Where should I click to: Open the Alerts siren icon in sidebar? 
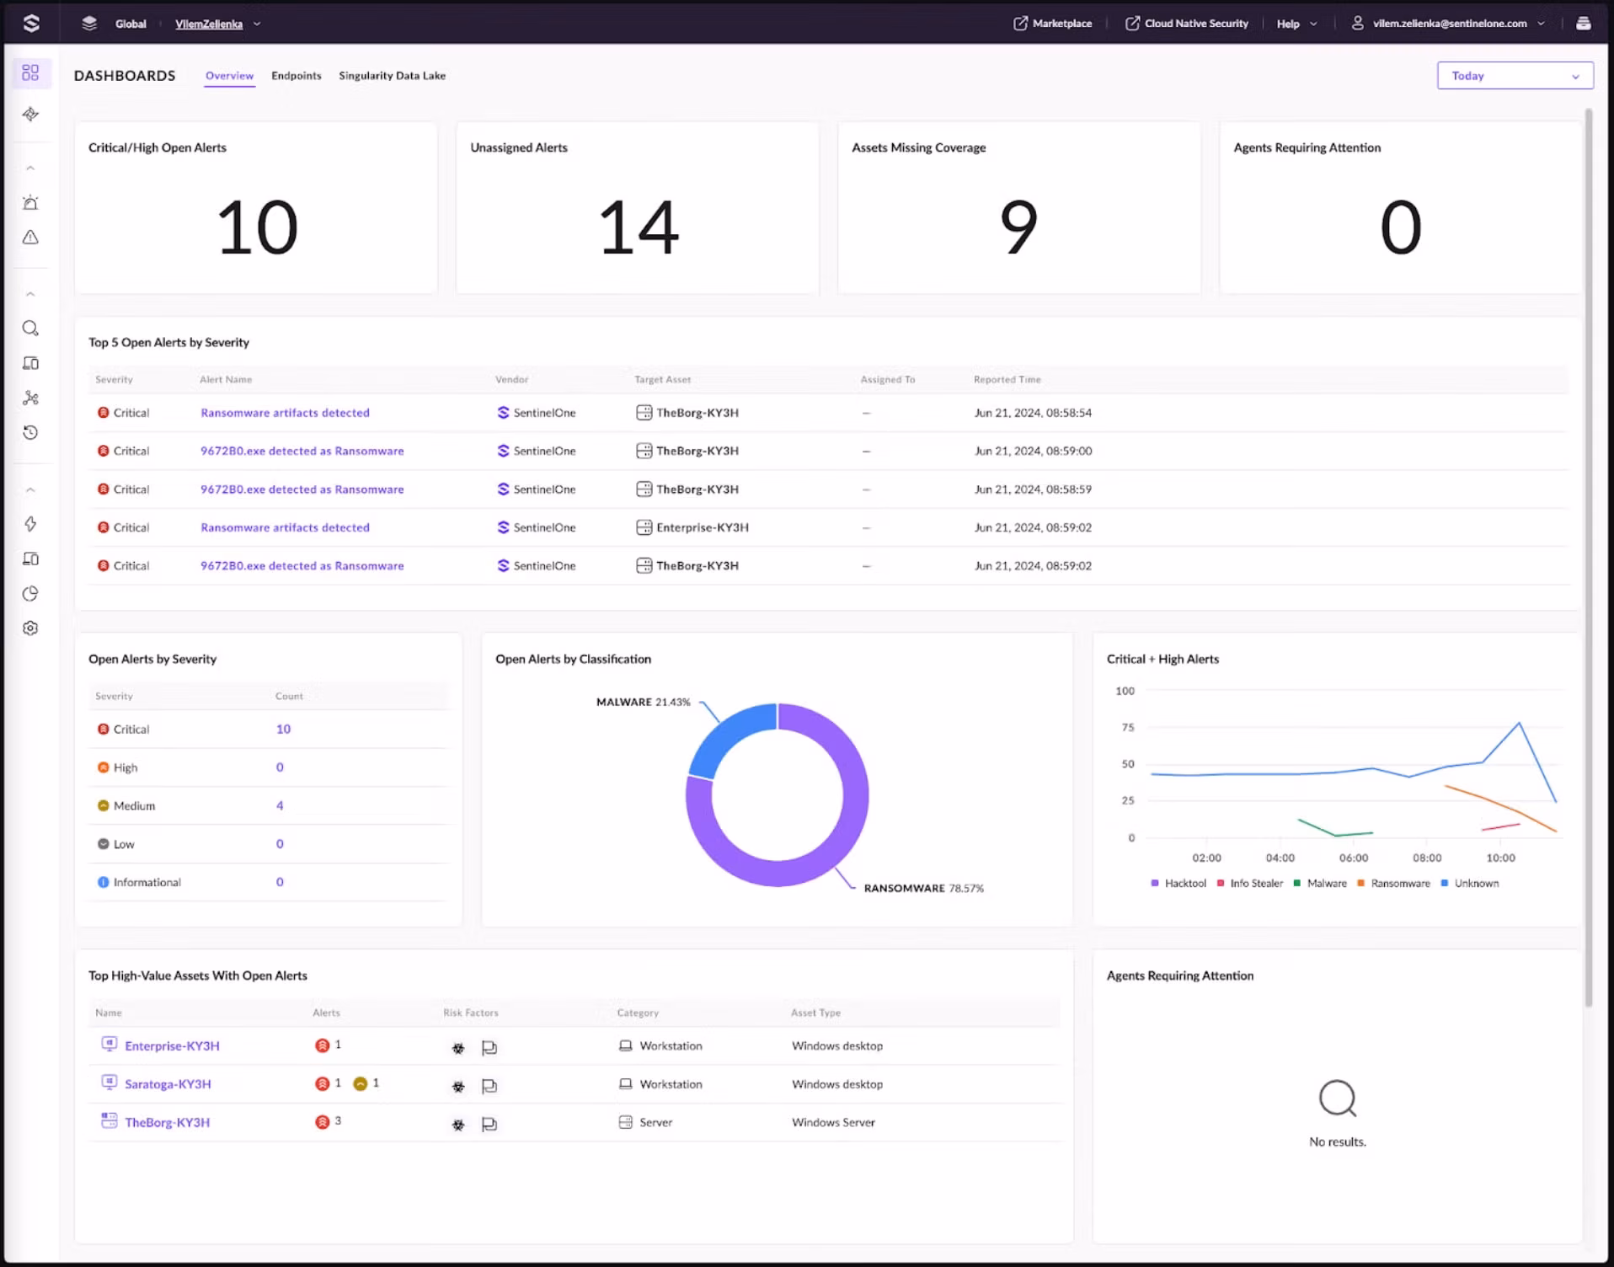(x=30, y=202)
